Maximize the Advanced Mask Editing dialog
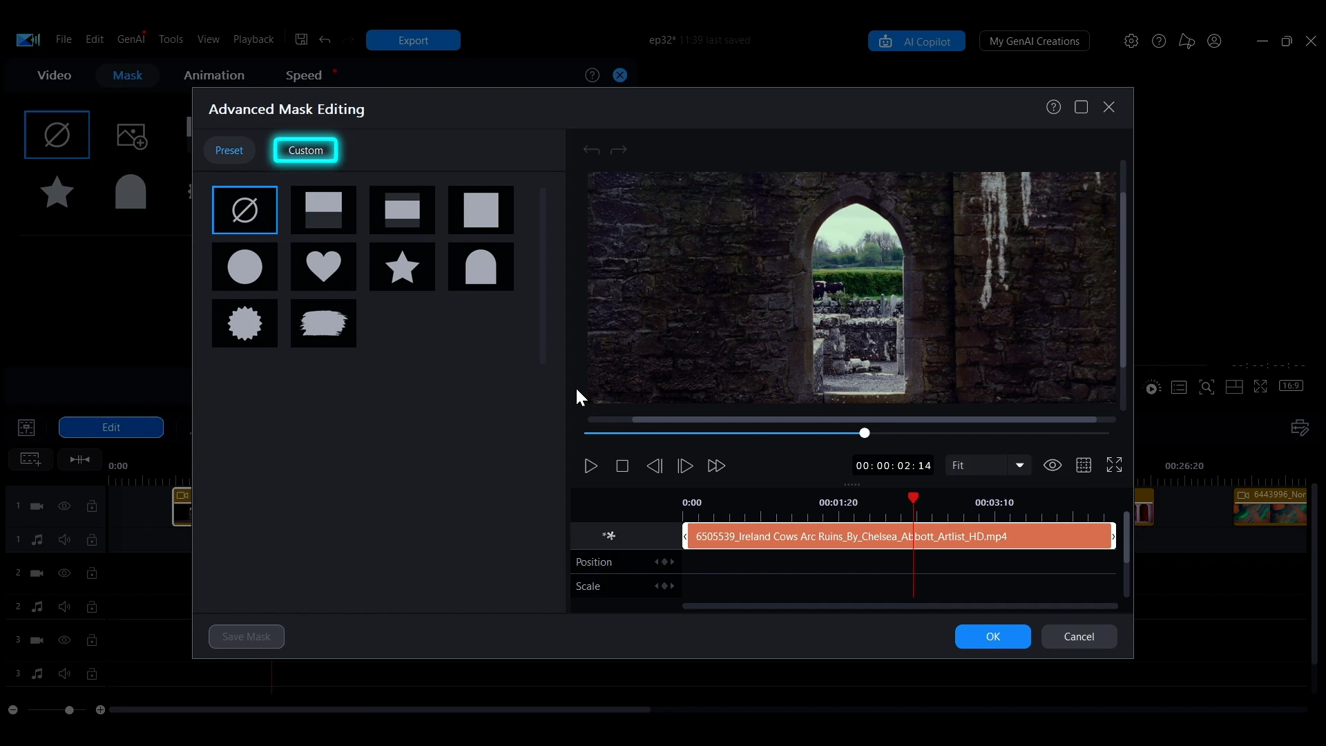The image size is (1326, 746). pos(1082,107)
